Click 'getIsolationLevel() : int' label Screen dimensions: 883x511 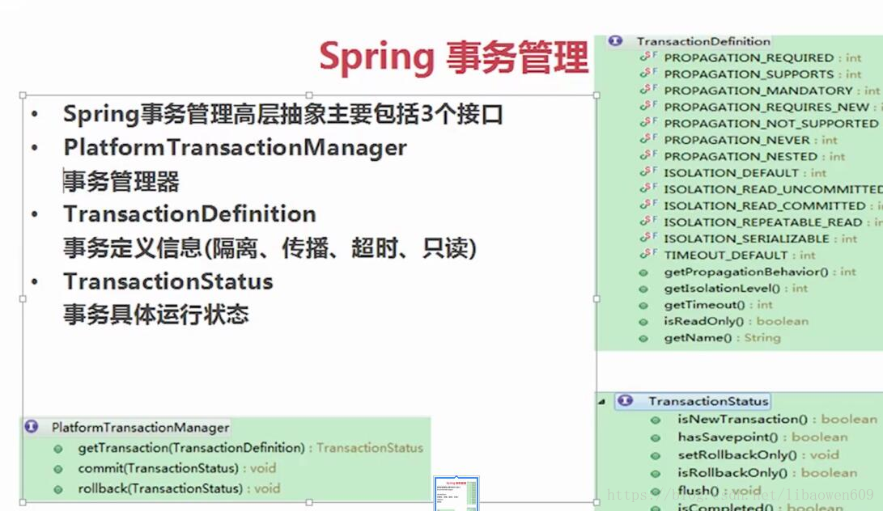coord(736,288)
